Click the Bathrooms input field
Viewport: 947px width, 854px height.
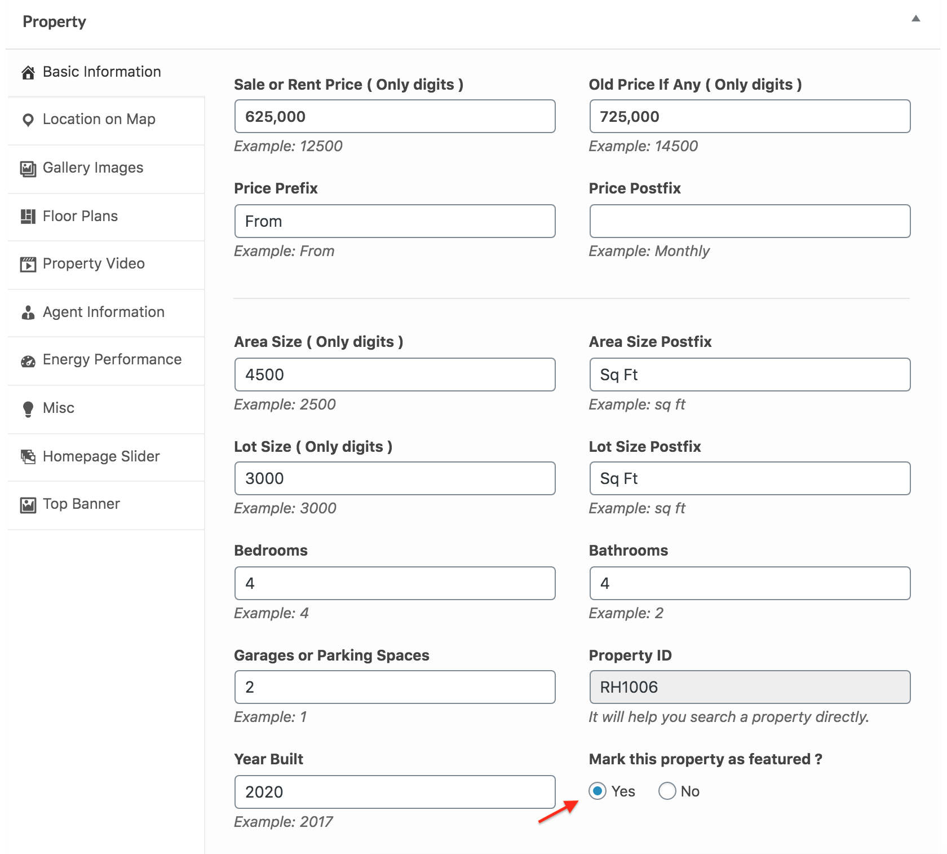750,583
